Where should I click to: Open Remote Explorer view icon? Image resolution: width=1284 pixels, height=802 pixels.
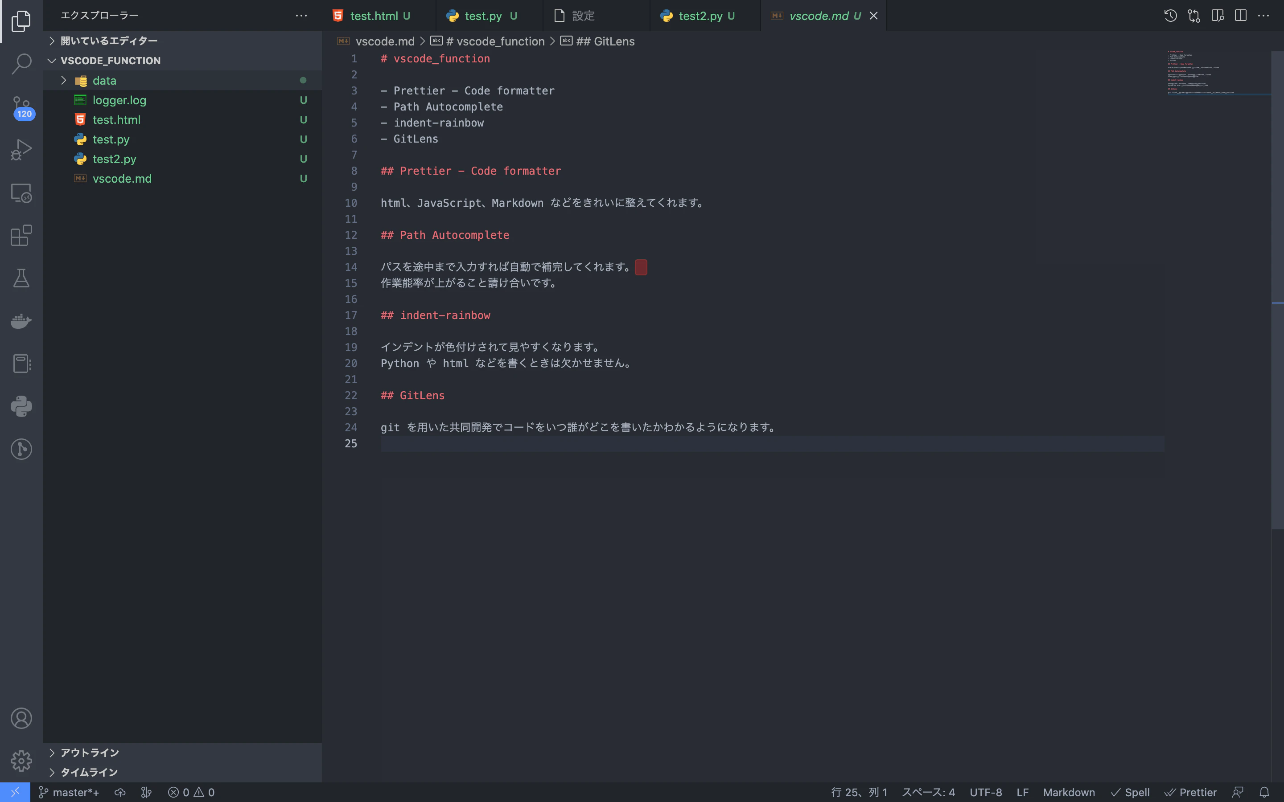[x=21, y=193]
